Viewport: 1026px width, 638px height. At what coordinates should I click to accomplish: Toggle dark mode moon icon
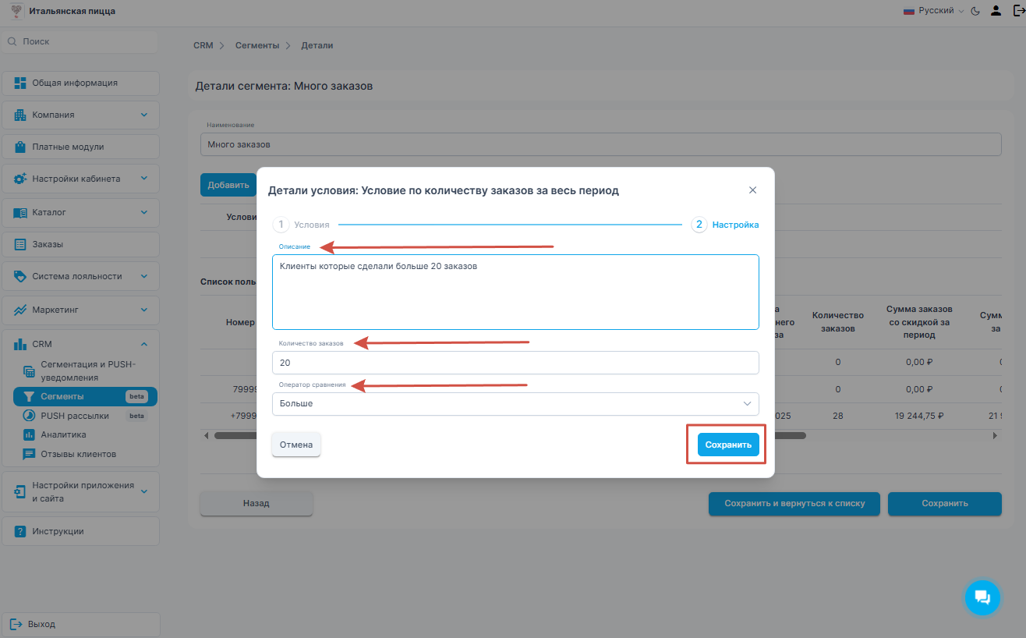point(975,11)
